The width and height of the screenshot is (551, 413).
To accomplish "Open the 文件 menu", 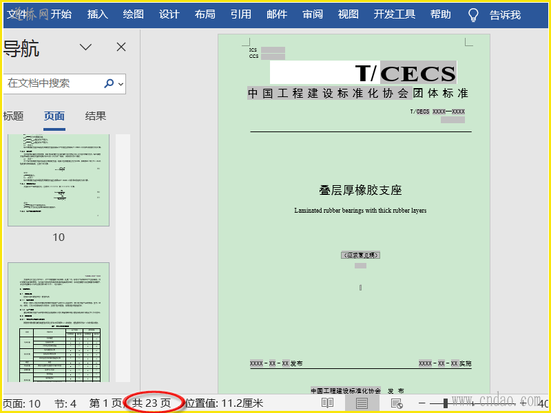I will 17,14.
